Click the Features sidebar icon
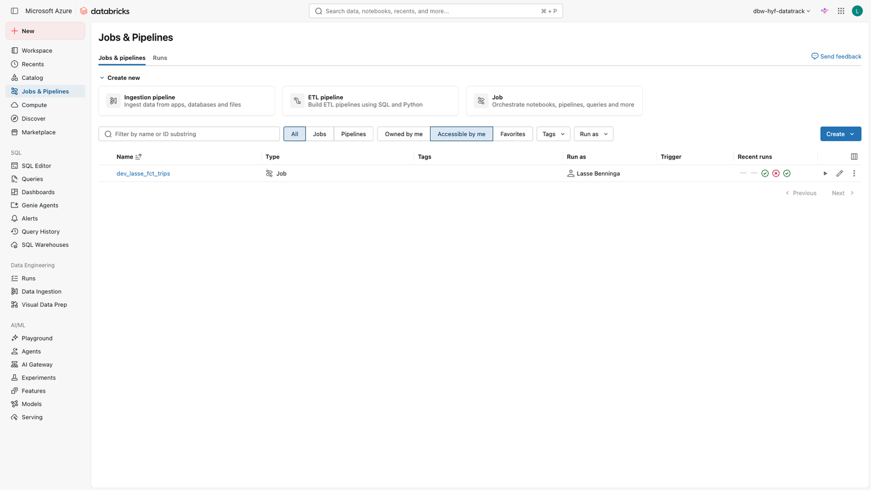Image resolution: width=871 pixels, height=490 pixels. tap(15, 391)
